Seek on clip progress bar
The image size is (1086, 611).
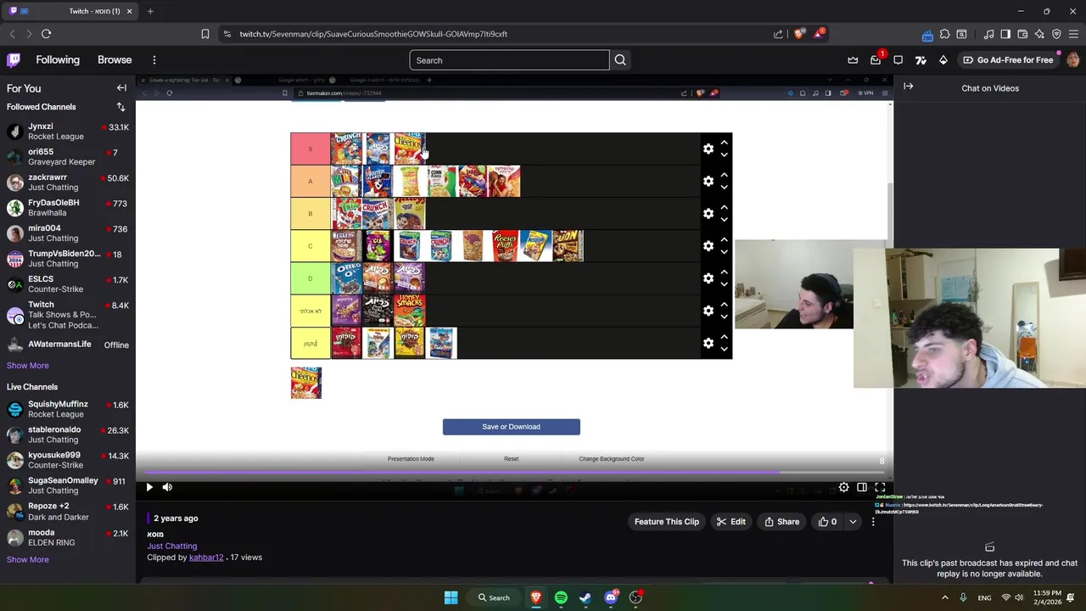click(514, 472)
